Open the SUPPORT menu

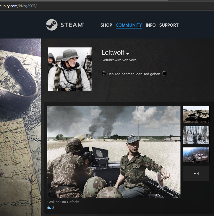[169, 25]
